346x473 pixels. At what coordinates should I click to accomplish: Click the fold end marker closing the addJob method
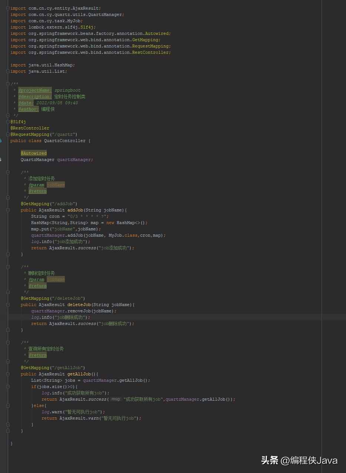[8, 254]
